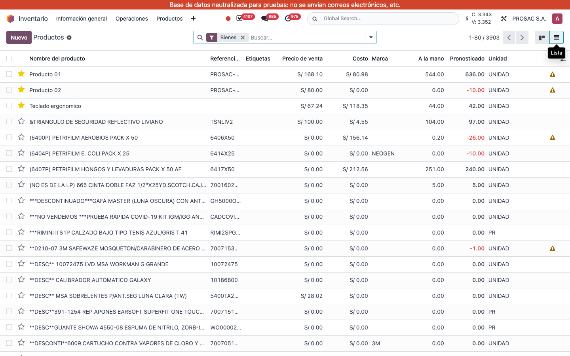Switch to Kanban view
The image size is (570, 356).
click(x=542, y=38)
